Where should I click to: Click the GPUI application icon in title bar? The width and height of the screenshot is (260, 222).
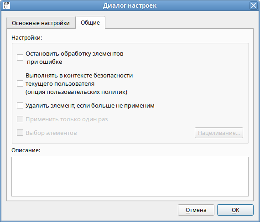pyautogui.click(x=6, y=5)
